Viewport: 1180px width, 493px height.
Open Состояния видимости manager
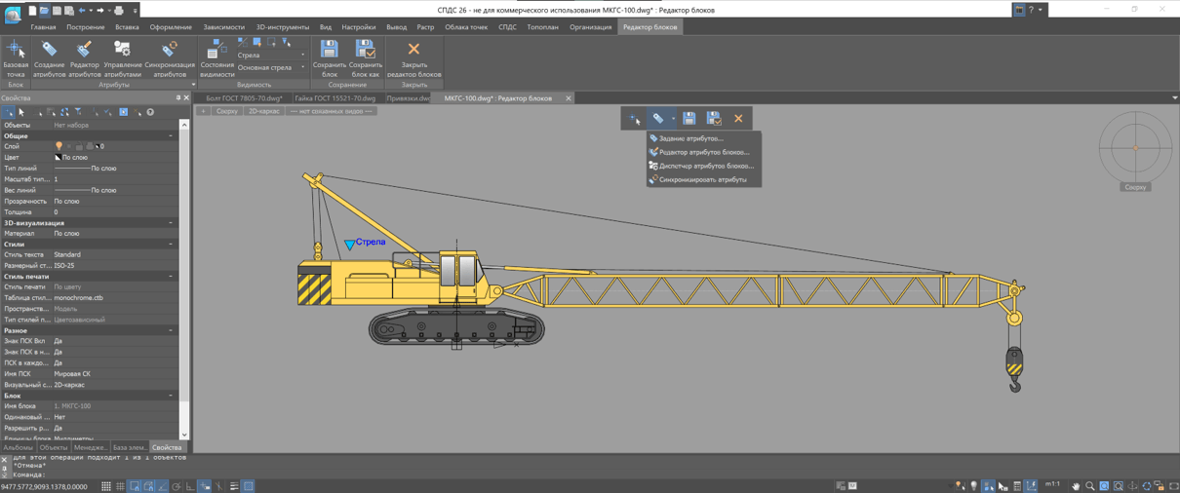tap(216, 58)
